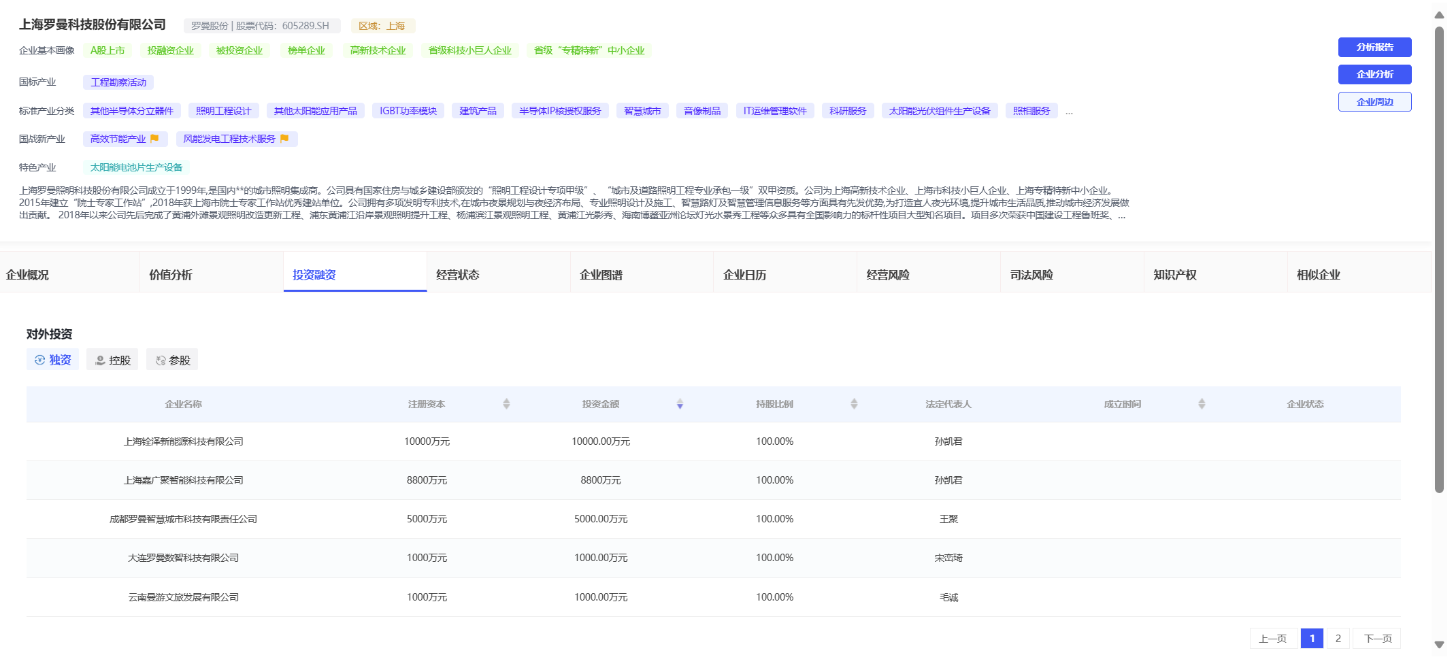This screenshot has height=672, width=1454.
Task: Click the 独资 icon in investment filter
Action: tap(39, 360)
